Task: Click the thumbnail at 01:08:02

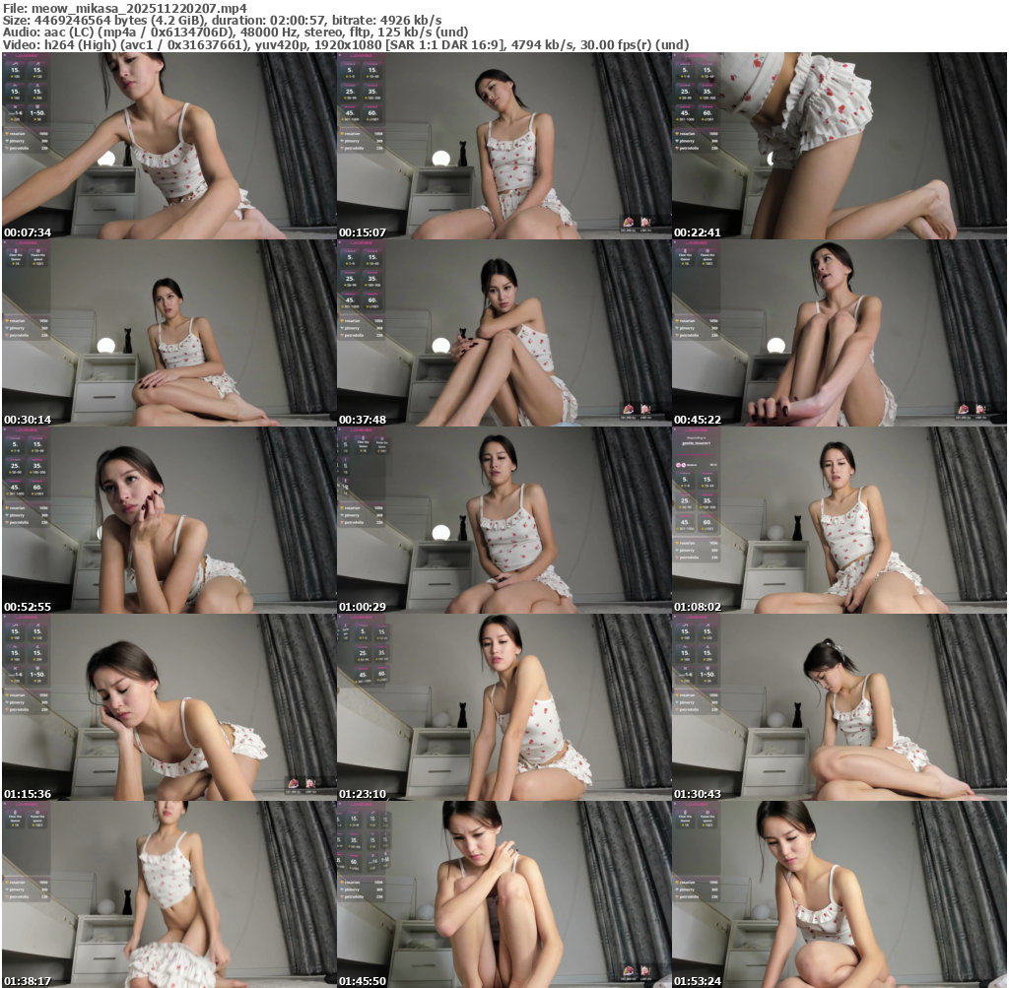Action: point(840,520)
